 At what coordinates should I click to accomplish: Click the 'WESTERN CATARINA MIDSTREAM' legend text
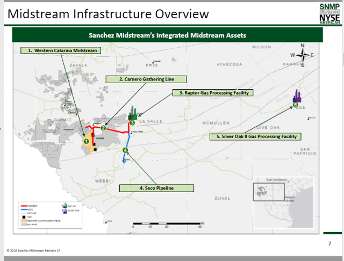pyautogui.click(x=44, y=221)
